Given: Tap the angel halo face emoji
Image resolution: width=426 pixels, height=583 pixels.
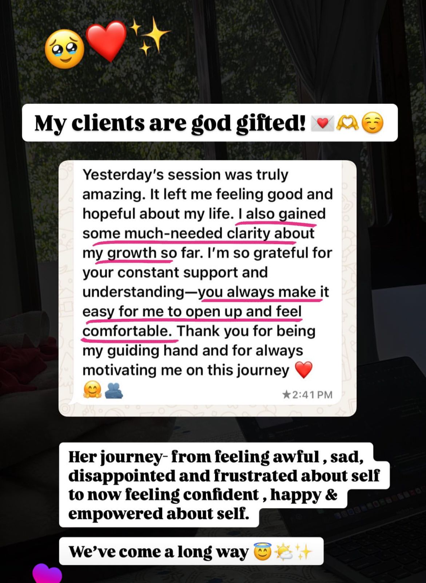Looking at the screenshot, I should 262,551.
